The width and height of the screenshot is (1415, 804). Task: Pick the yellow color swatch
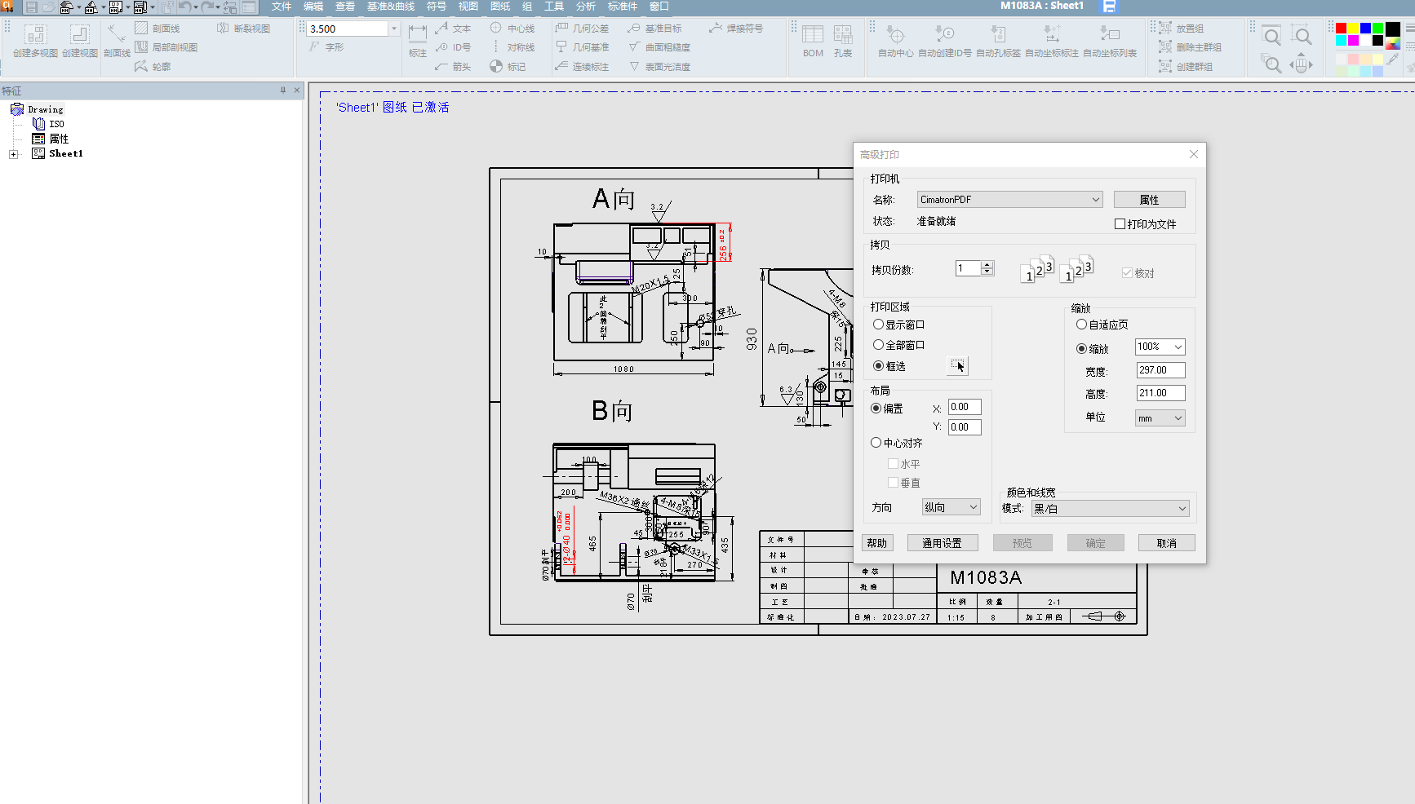1353,29
